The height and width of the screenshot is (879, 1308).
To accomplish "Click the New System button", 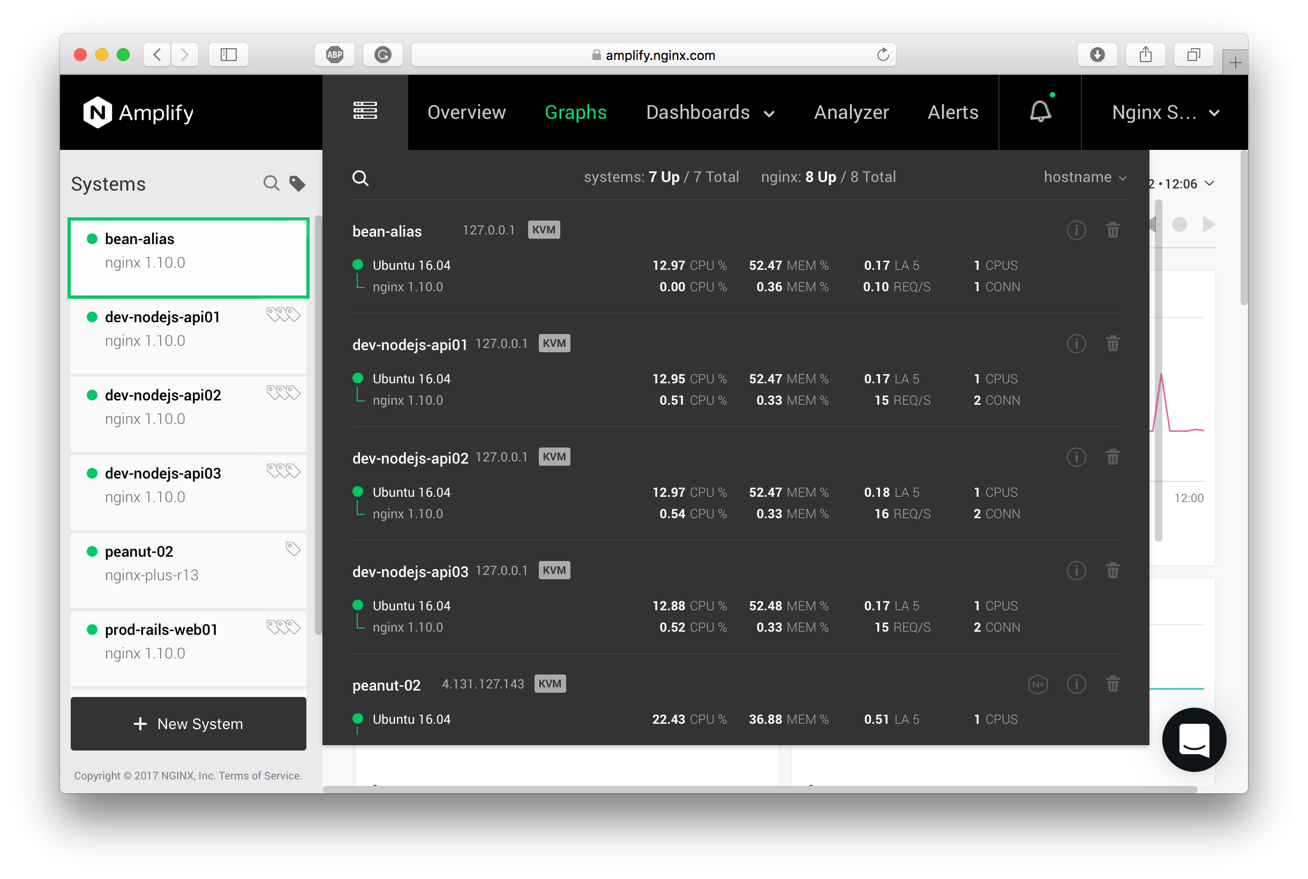I will pos(188,724).
